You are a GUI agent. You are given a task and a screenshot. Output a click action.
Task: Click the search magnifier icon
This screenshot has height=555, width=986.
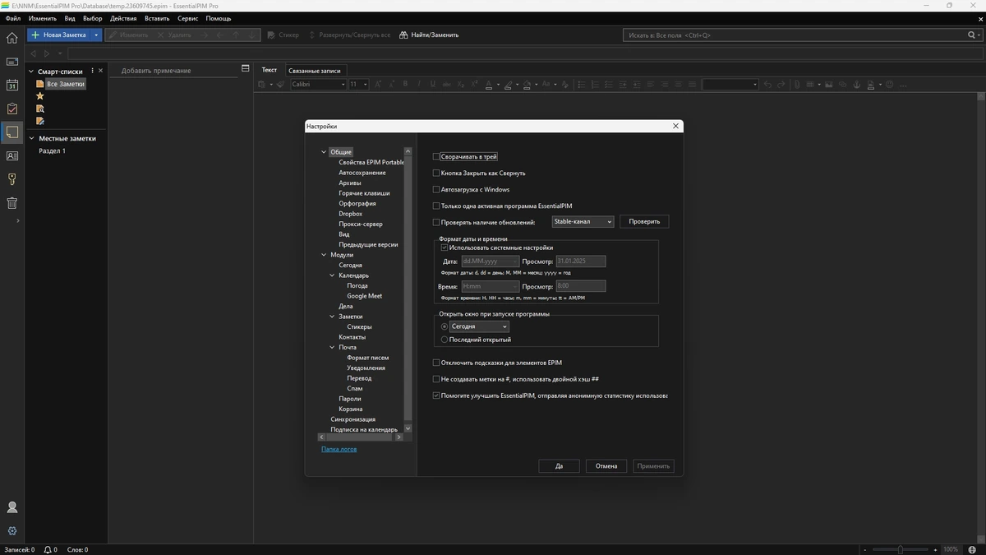[971, 35]
